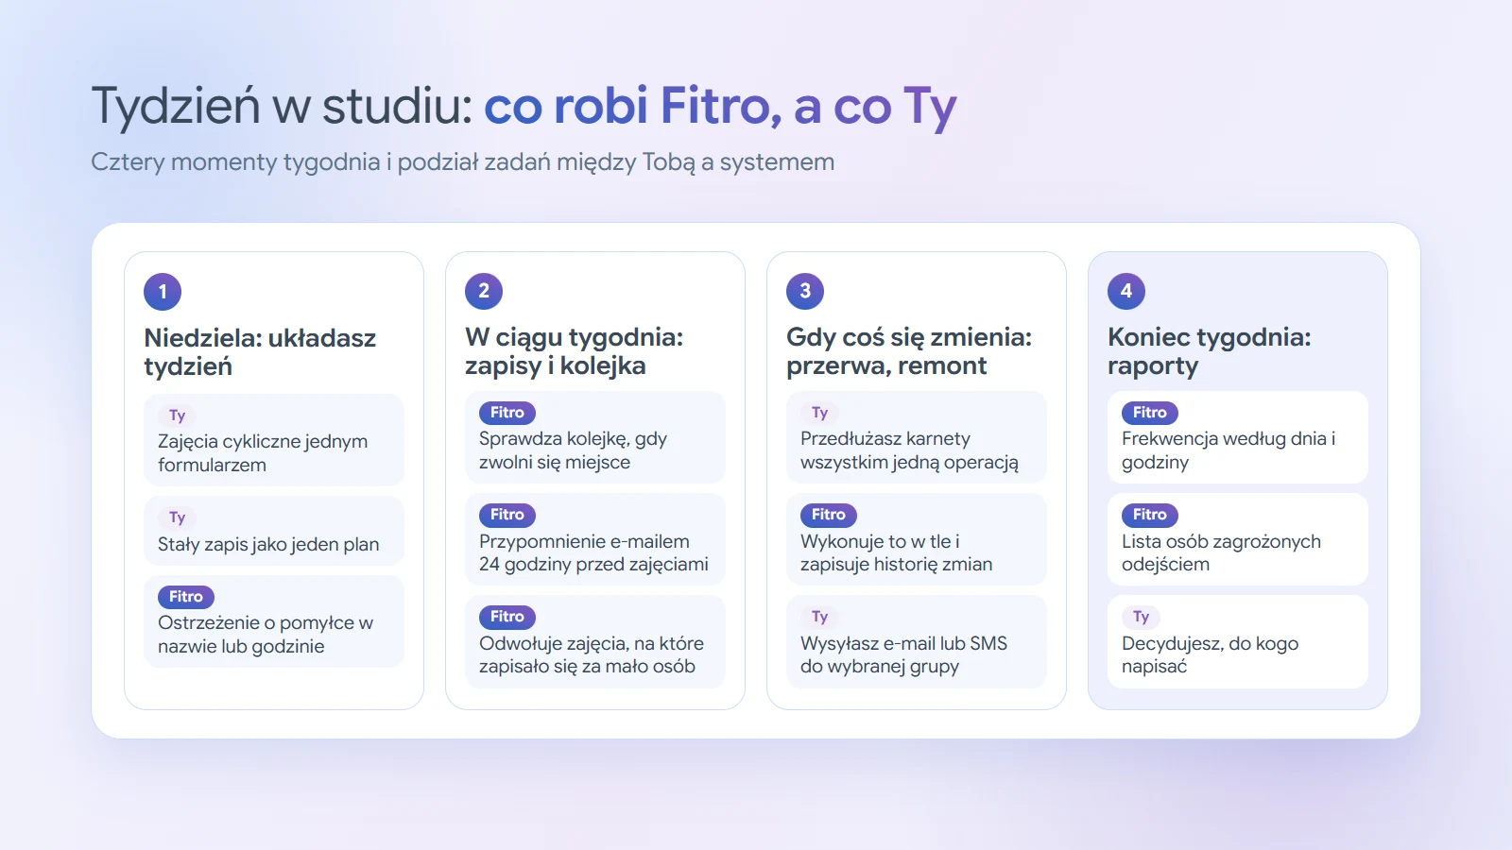Click the Ty badge above Przedłużasz karnety
Screen dimensions: 1512x850
pos(819,413)
